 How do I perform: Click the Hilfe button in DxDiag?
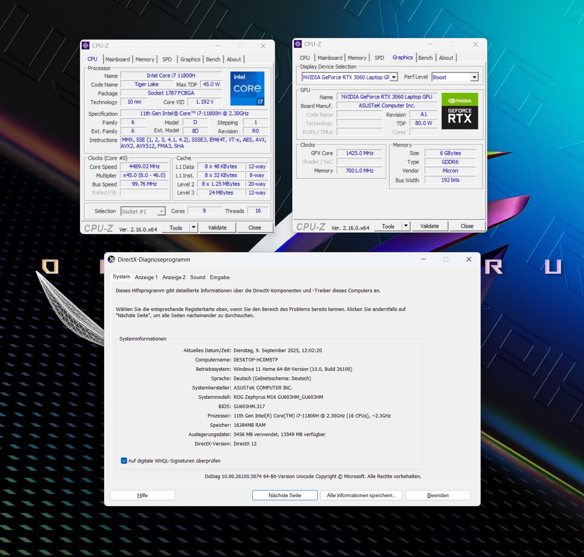[x=142, y=495]
